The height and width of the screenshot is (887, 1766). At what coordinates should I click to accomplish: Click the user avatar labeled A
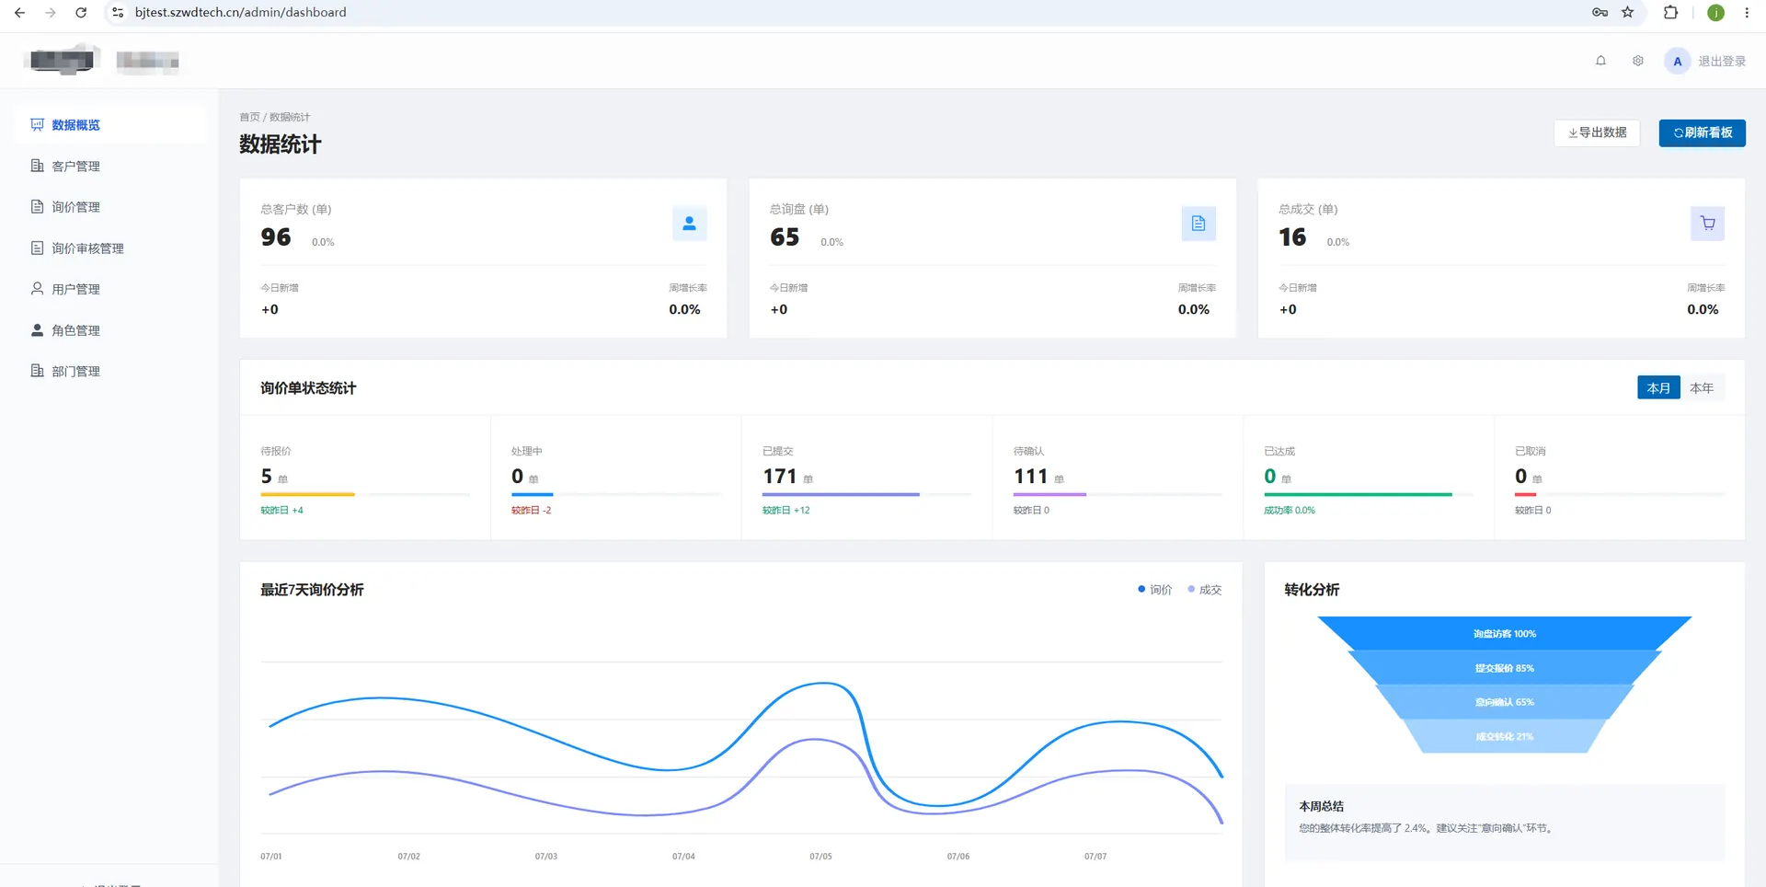1678,62
